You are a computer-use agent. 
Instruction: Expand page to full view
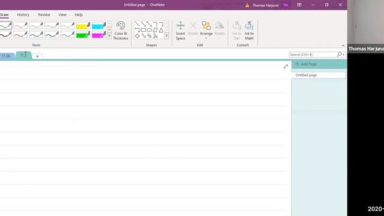click(286, 67)
